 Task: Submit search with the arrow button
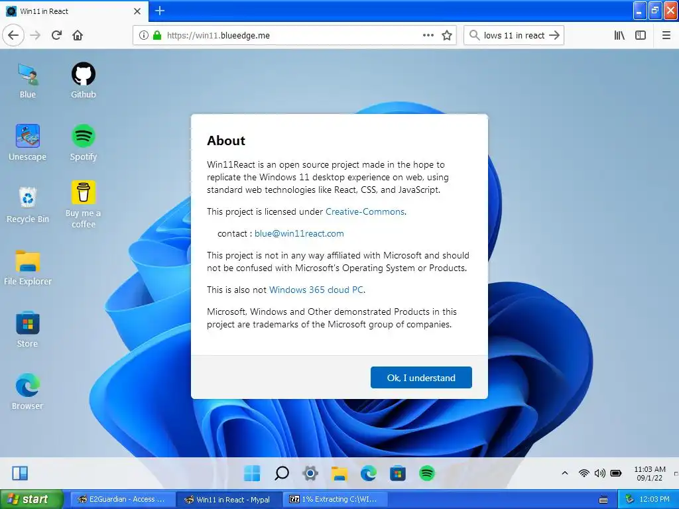tap(554, 35)
